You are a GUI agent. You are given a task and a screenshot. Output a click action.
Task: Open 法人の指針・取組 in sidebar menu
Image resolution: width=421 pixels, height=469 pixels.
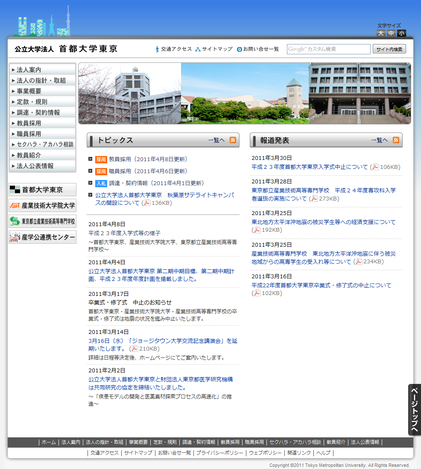(42, 80)
